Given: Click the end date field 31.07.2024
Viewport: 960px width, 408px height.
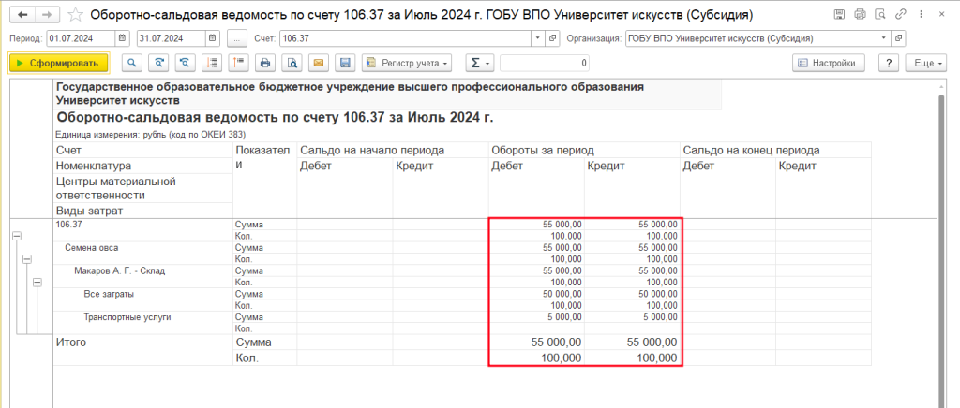Looking at the screenshot, I should (172, 38).
